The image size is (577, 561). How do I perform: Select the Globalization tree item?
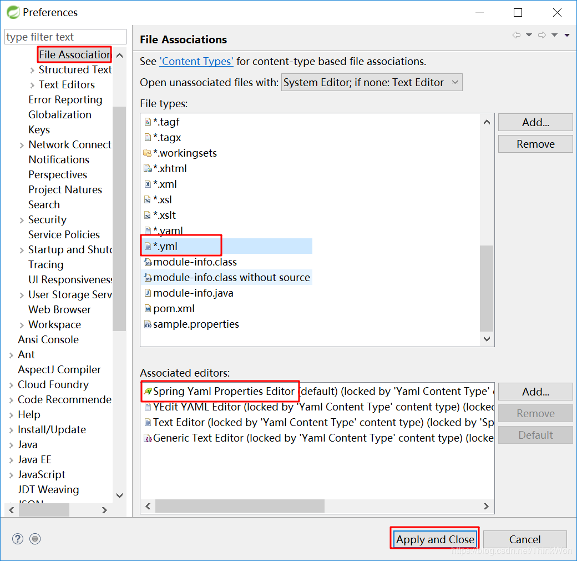pyautogui.click(x=60, y=115)
